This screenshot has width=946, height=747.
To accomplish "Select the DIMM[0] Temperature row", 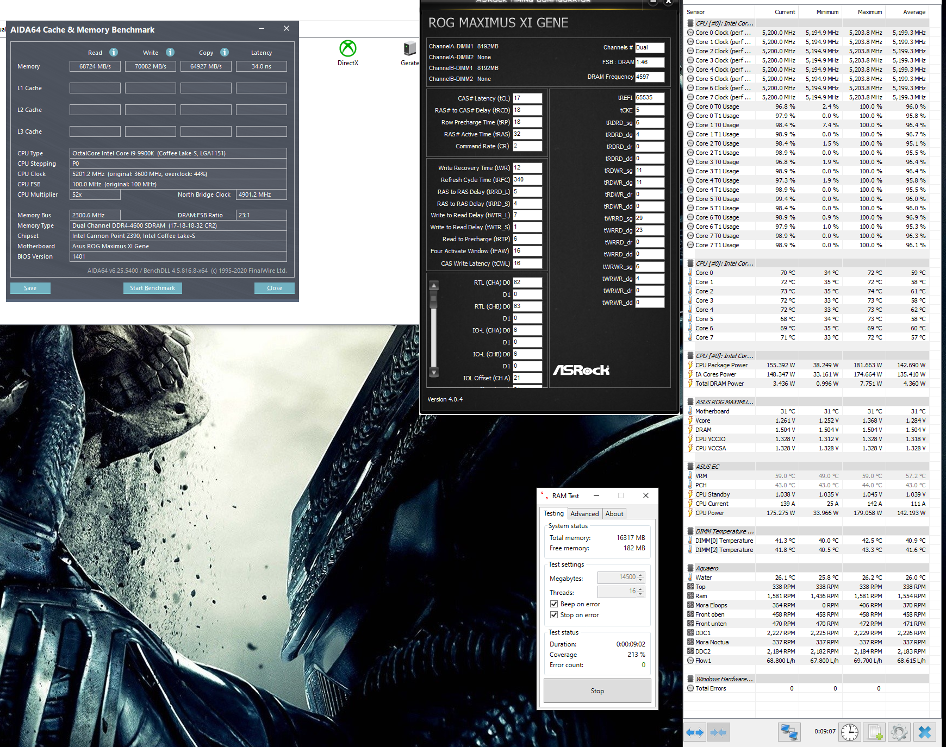I will click(807, 541).
